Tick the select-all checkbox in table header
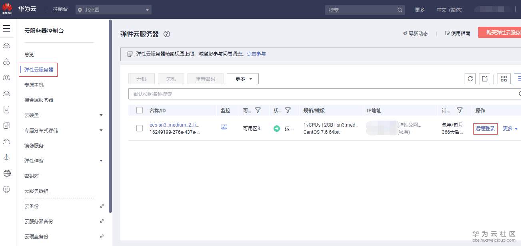The image size is (521, 246). (x=140, y=110)
